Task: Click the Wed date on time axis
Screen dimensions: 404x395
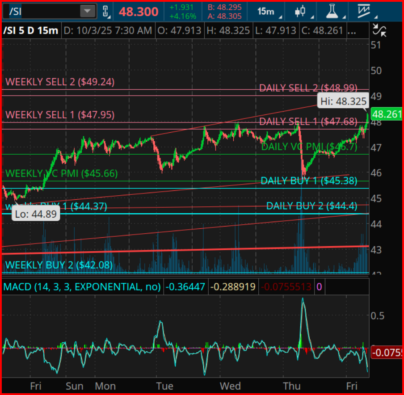Action: (230, 386)
